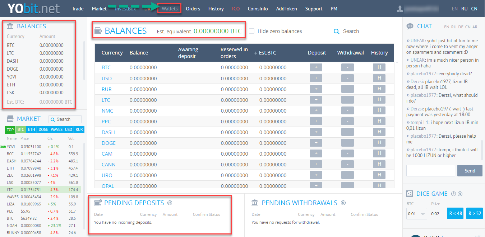Open the AddToken page
This screenshot has width=485, height=237.
point(287,9)
